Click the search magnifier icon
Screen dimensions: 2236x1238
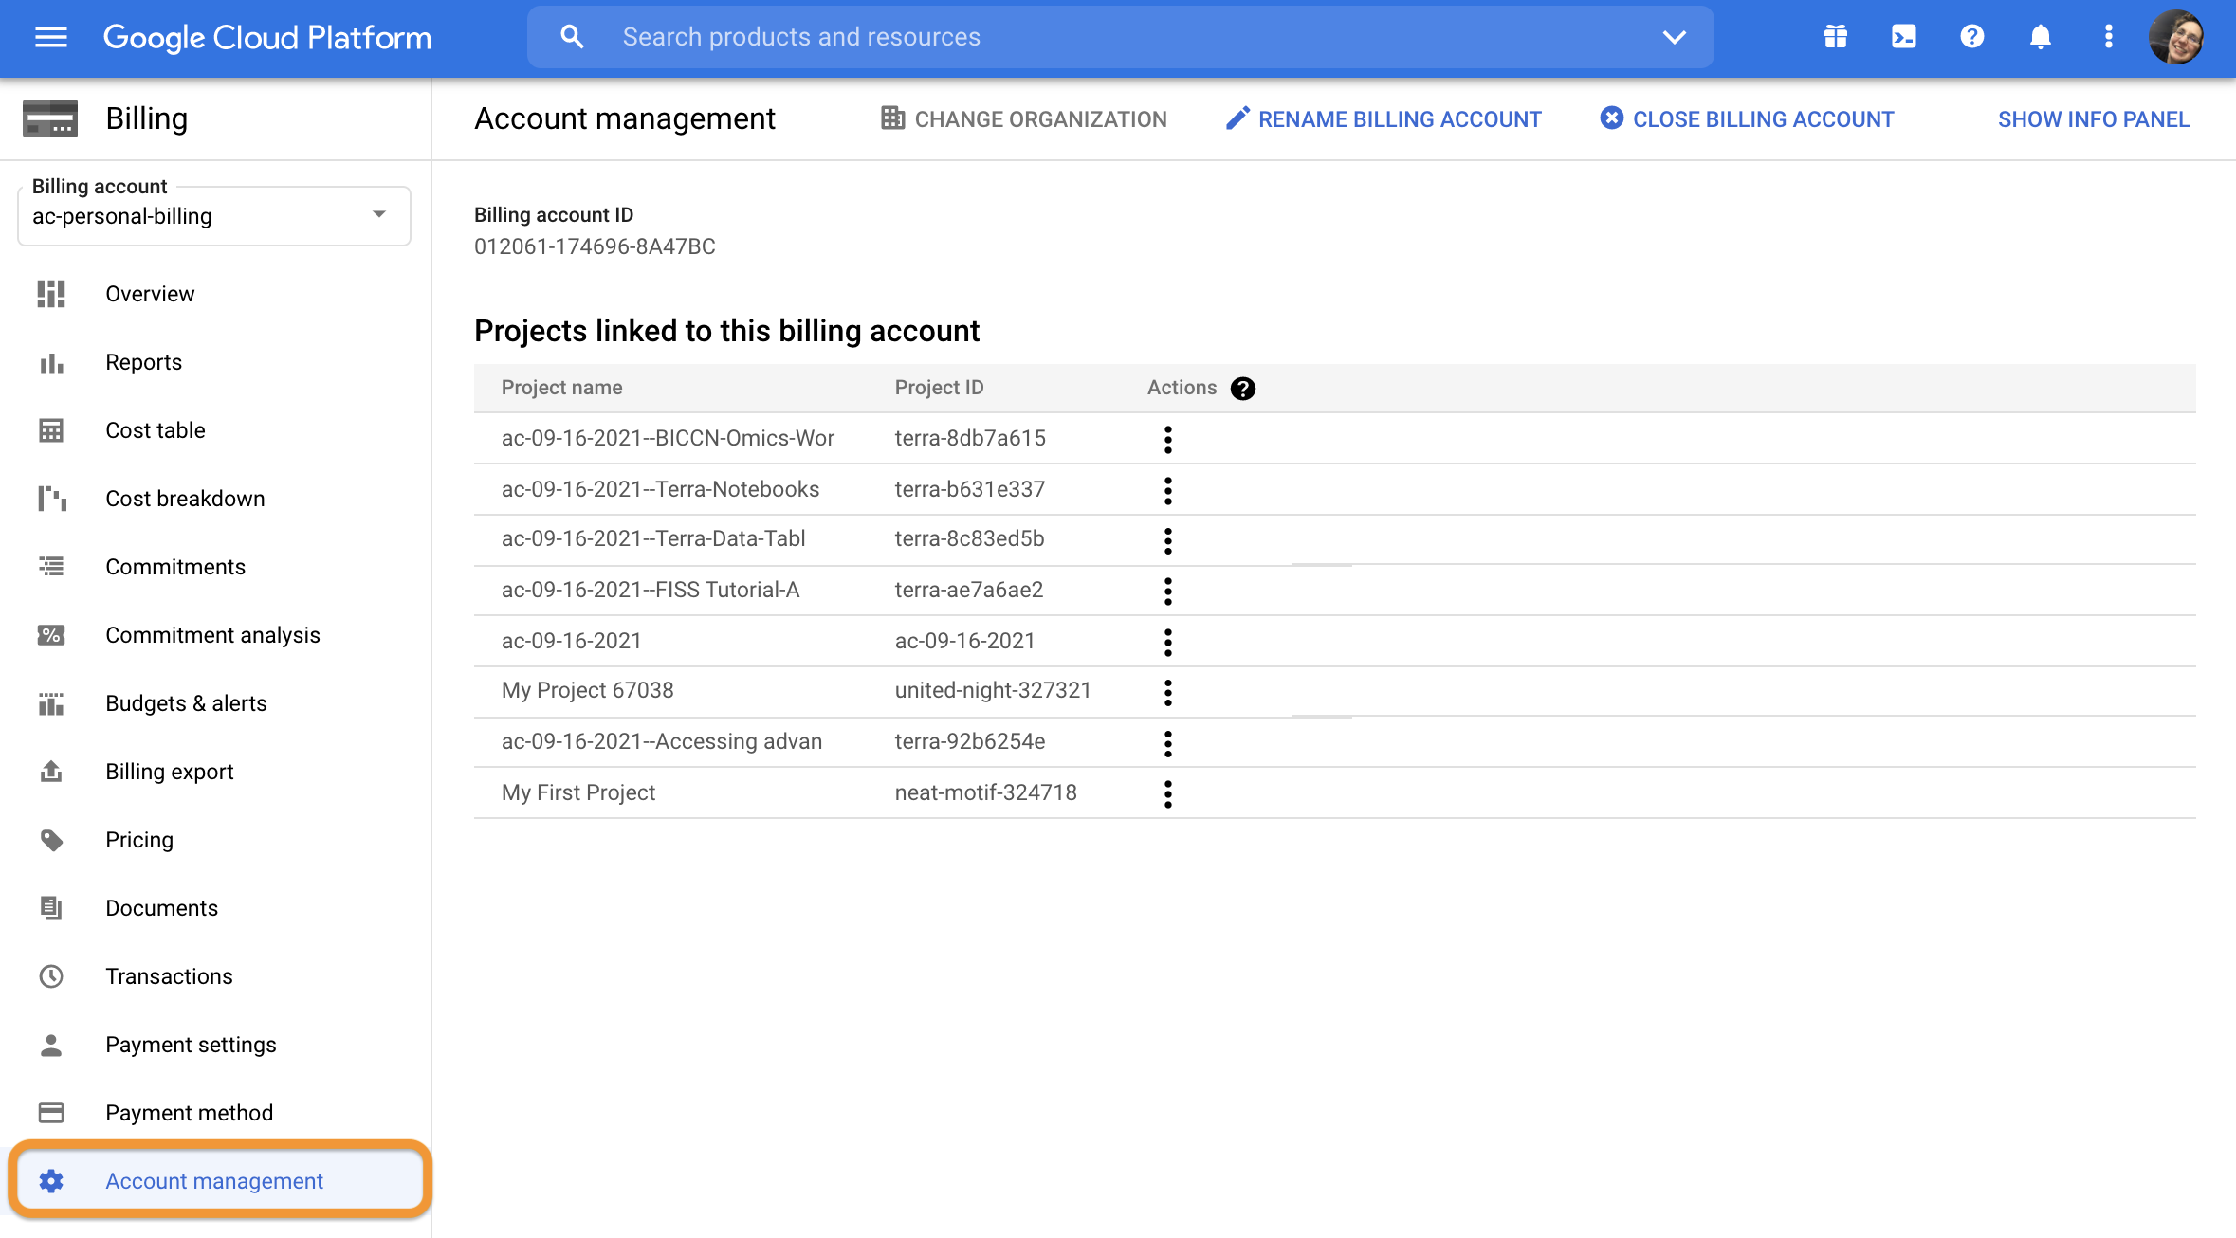572,37
